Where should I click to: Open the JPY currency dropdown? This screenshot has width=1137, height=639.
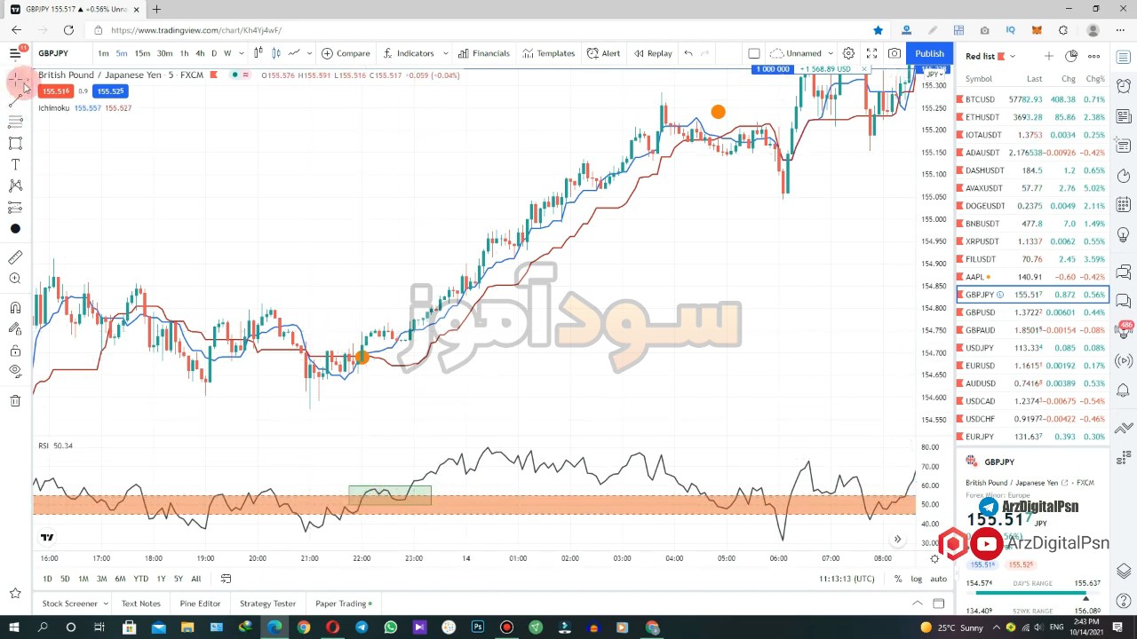coord(934,75)
